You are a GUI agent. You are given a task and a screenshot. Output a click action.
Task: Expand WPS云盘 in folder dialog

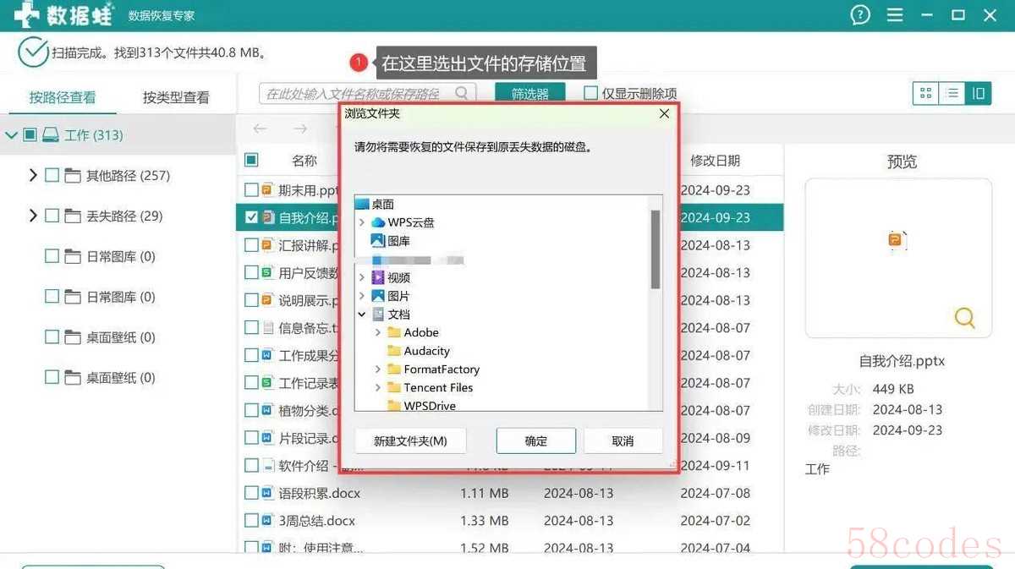point(362,222)
